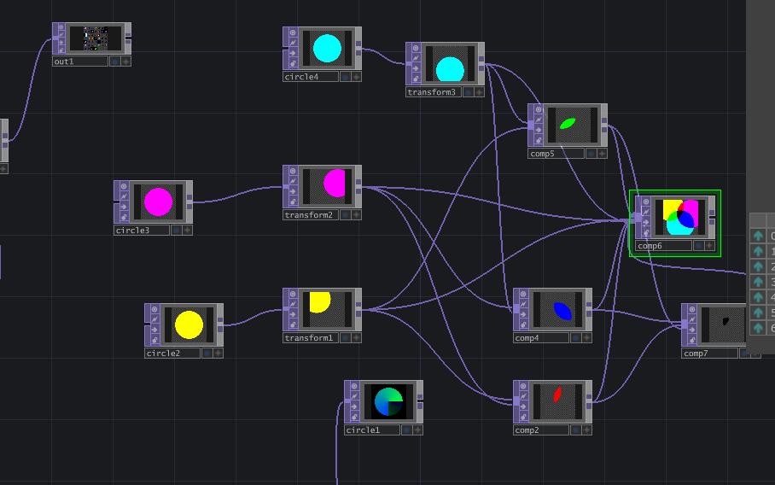The width and height of the screenshot is (775, 485).
Task: Toggle the viewer flag icon on circle3
Action: (x=124, y=186)
